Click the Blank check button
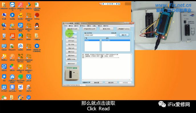Image resolution: width=196 pixels, height=113 pixels. tap(71, 56)
